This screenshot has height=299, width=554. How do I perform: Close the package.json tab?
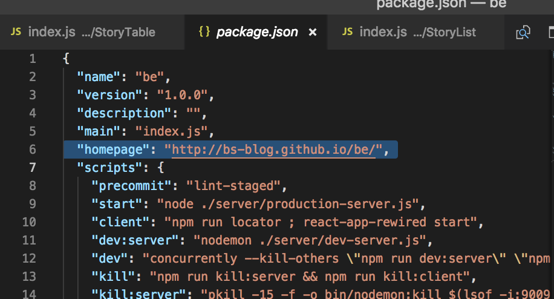coord(313,32)
